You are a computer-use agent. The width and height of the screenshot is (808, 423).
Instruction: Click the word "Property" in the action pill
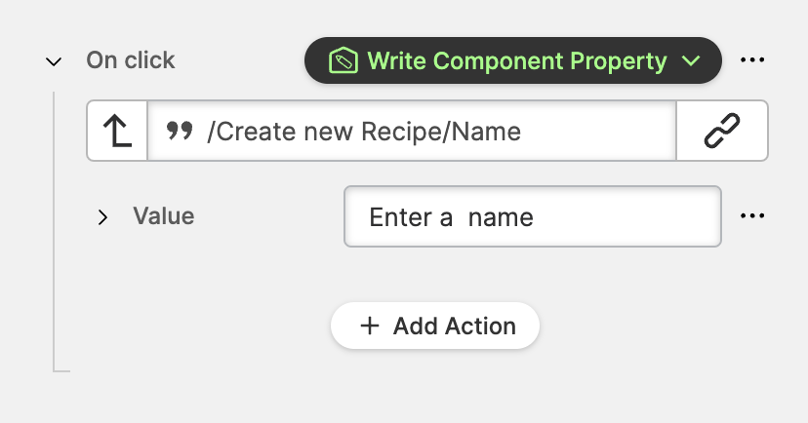(x=619, y=60)
